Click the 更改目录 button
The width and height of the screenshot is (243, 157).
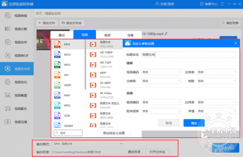tap(134, 152)
